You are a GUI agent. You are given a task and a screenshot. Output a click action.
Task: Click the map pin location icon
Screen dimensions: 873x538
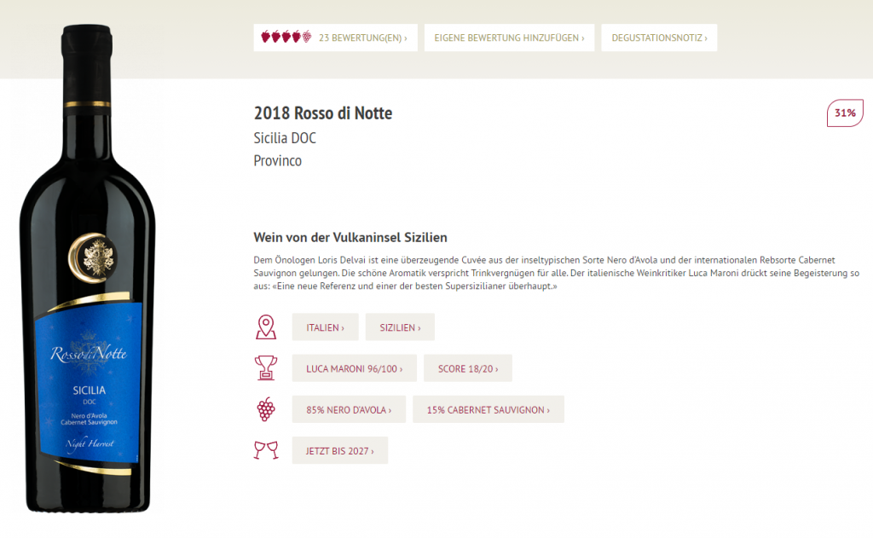[266, 327]
